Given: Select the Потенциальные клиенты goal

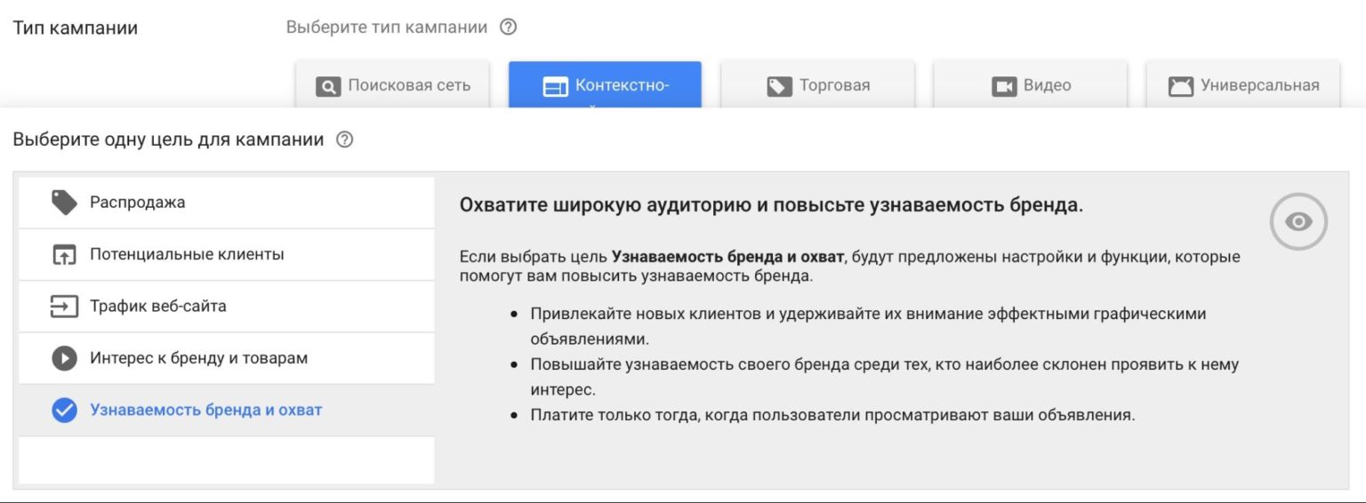Looking at the screenshot, I should pos(227,254).
